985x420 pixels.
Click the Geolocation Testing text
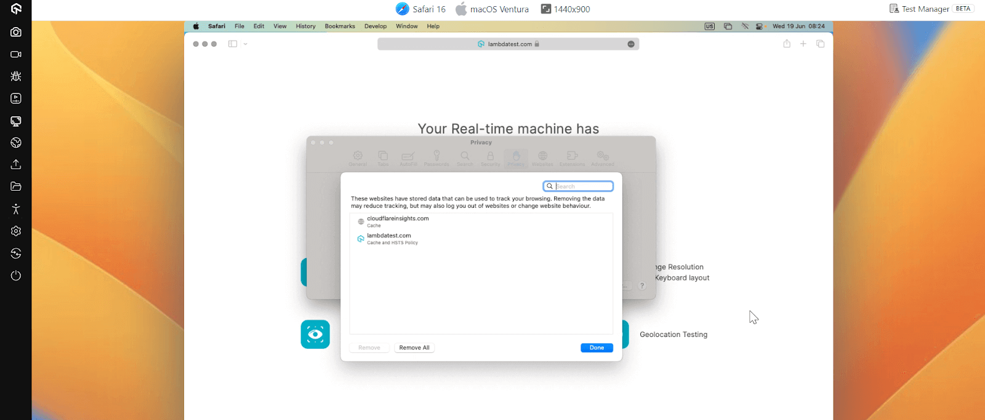tap(673, 335)
